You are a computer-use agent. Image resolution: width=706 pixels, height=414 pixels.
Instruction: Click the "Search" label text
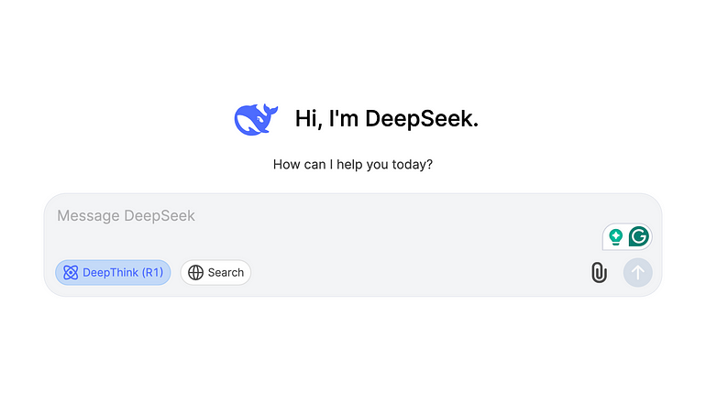tap(226, 272)
